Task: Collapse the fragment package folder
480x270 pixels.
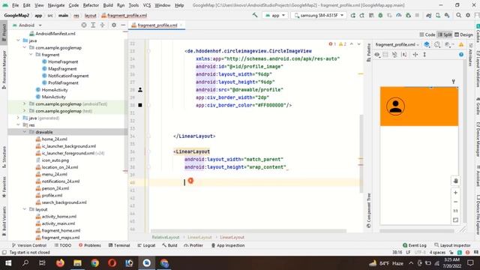Action: (31, 55)
